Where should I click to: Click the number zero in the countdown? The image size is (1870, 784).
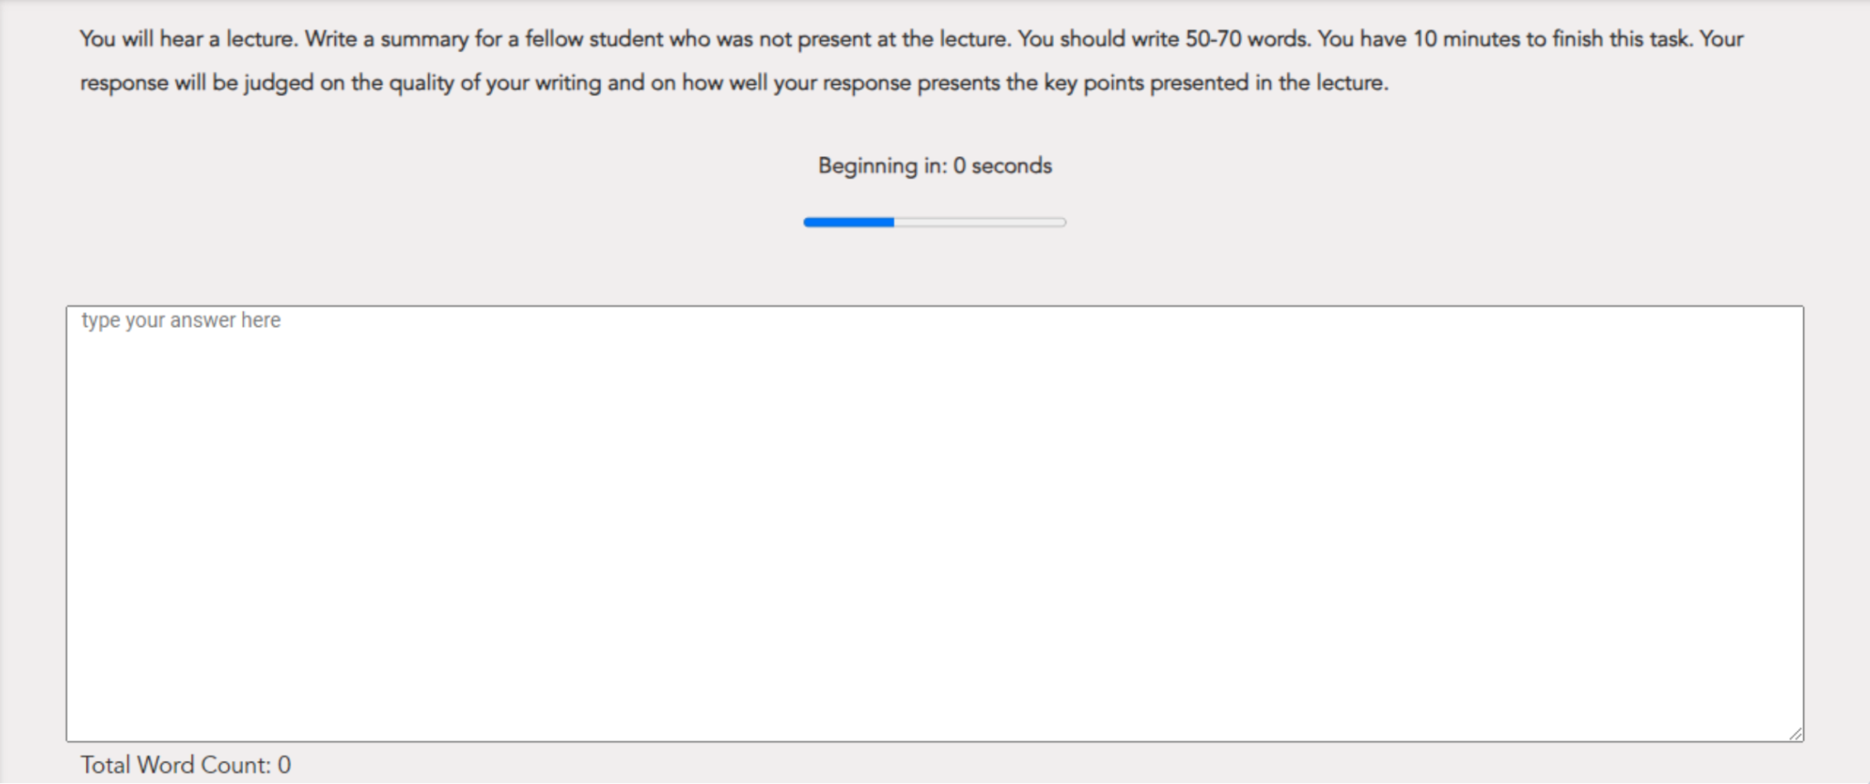tap(961, 165)
